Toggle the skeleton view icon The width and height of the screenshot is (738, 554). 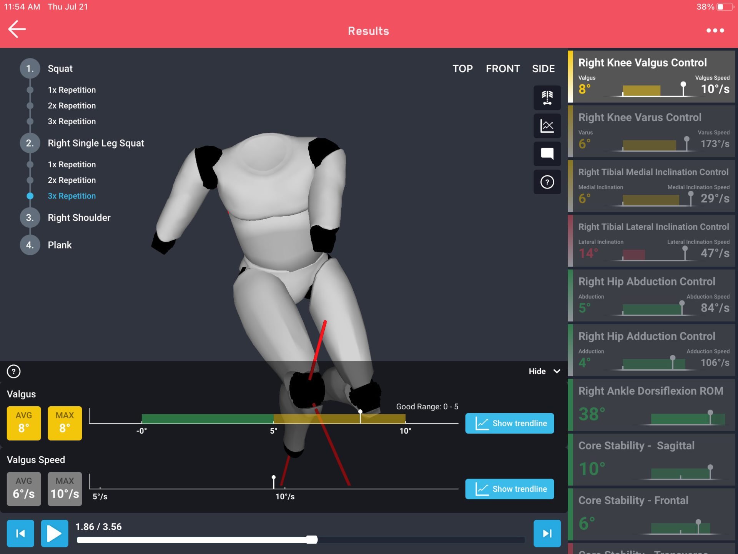[x=547, y=98]
